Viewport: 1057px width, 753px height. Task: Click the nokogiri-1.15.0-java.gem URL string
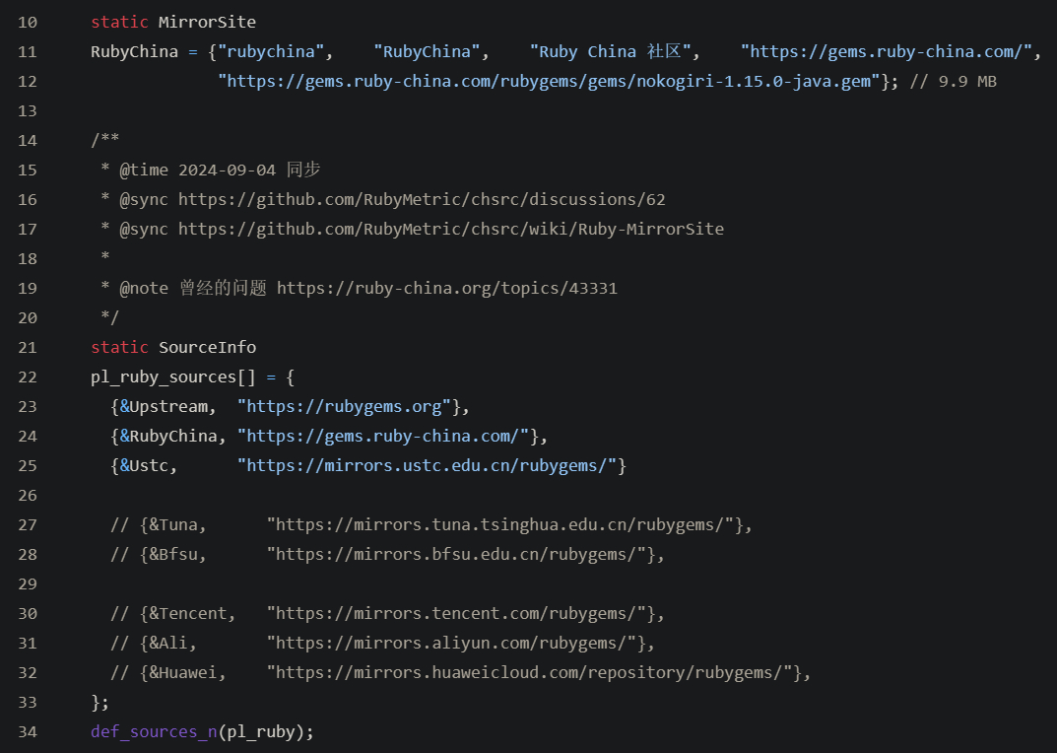pos(550,82)
